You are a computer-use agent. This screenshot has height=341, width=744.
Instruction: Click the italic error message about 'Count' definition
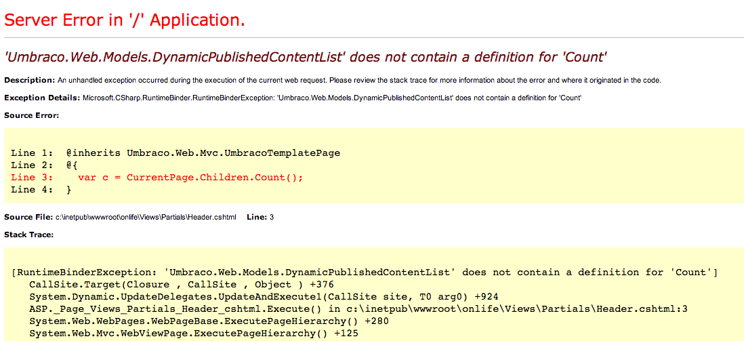[x=306, y=58]
